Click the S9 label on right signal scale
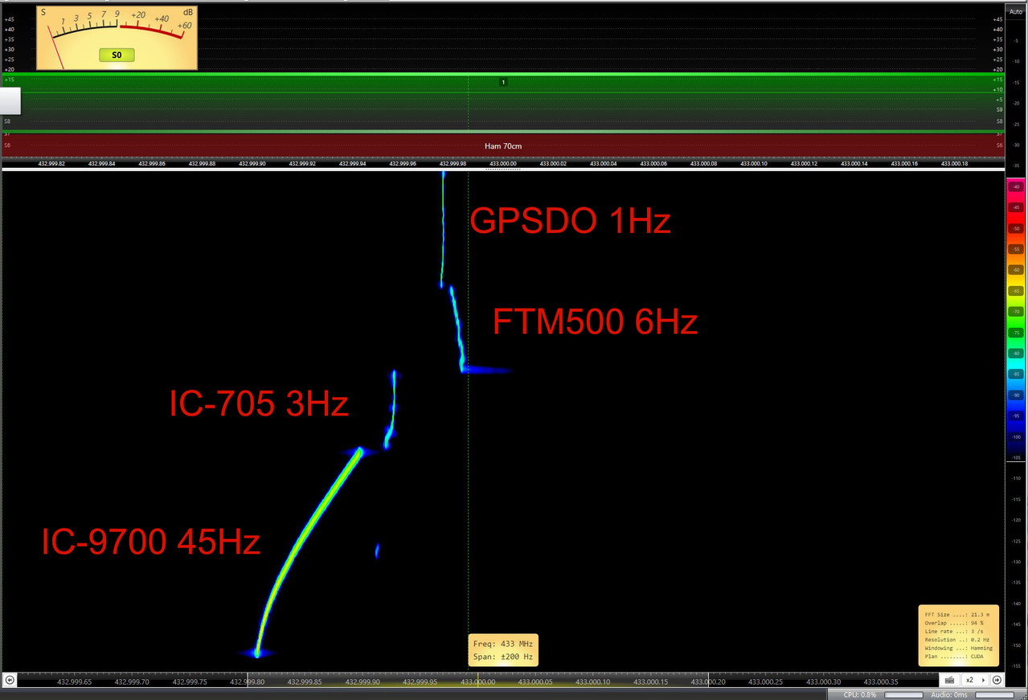Viewport: 1028px width, 700px height. (1000, 109)
